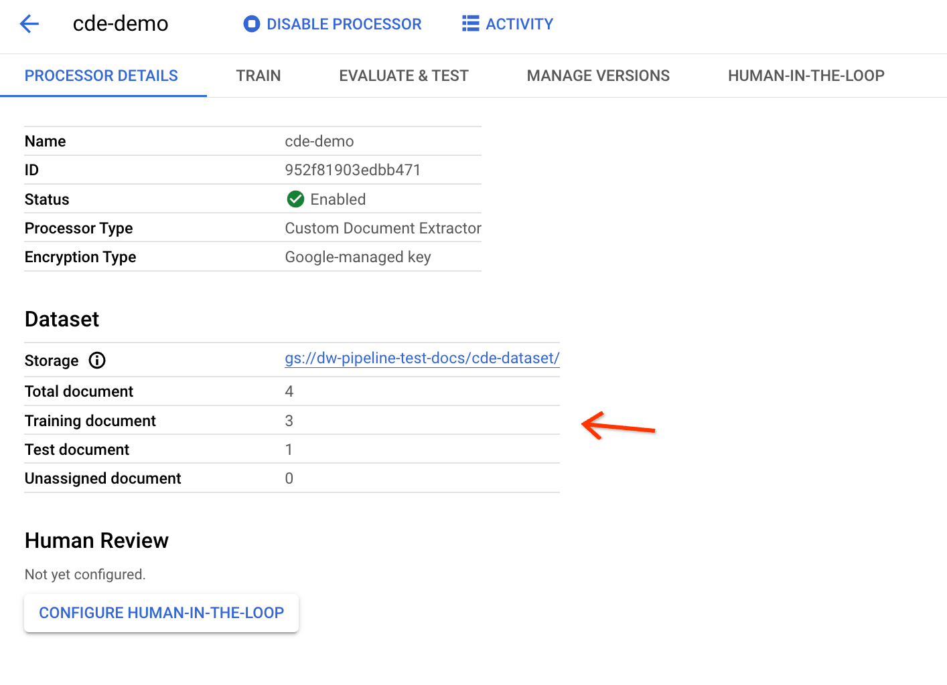This screenshot has height=685, width=947.
Task: Open the Evaluate & Test tab
Action: (x=403, y=76)
